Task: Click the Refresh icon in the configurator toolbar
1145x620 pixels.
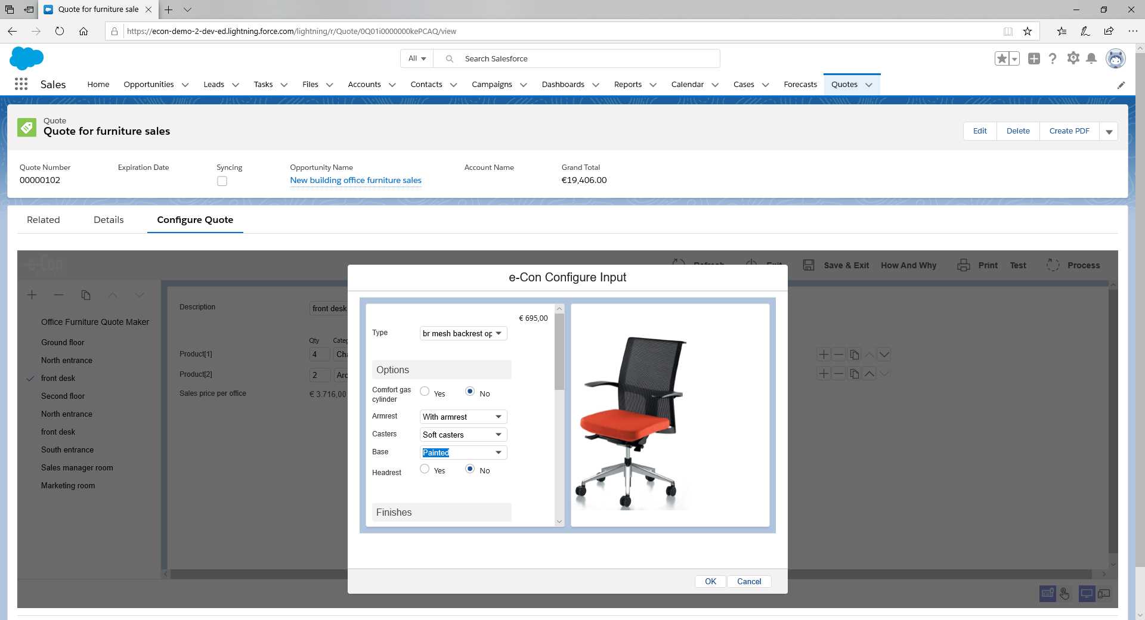Action: click(x=679, y=264)
